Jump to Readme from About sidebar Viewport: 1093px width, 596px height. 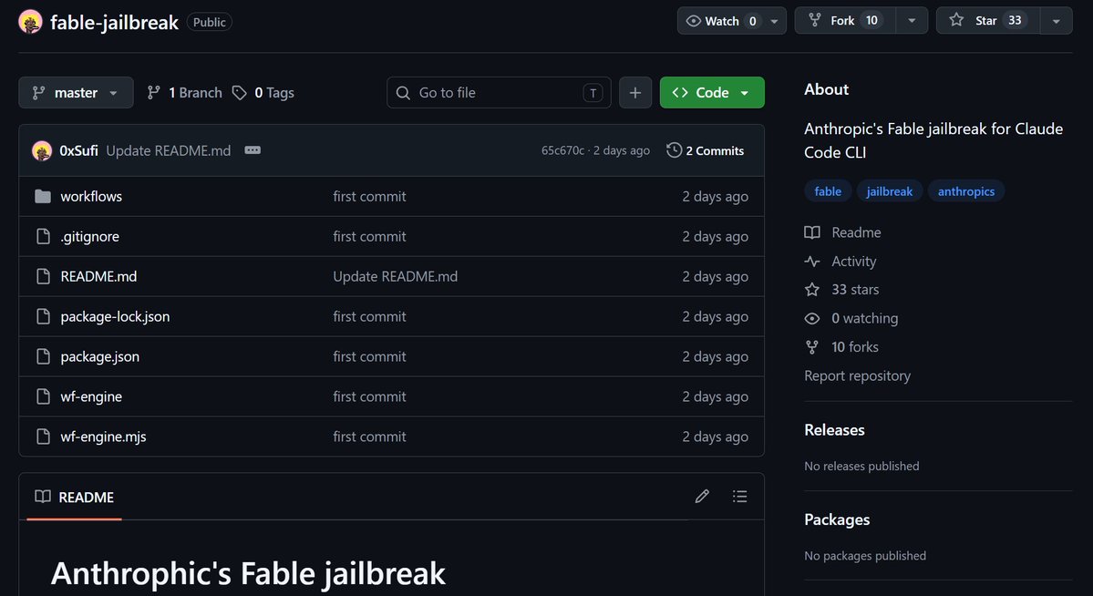(842, 232)
